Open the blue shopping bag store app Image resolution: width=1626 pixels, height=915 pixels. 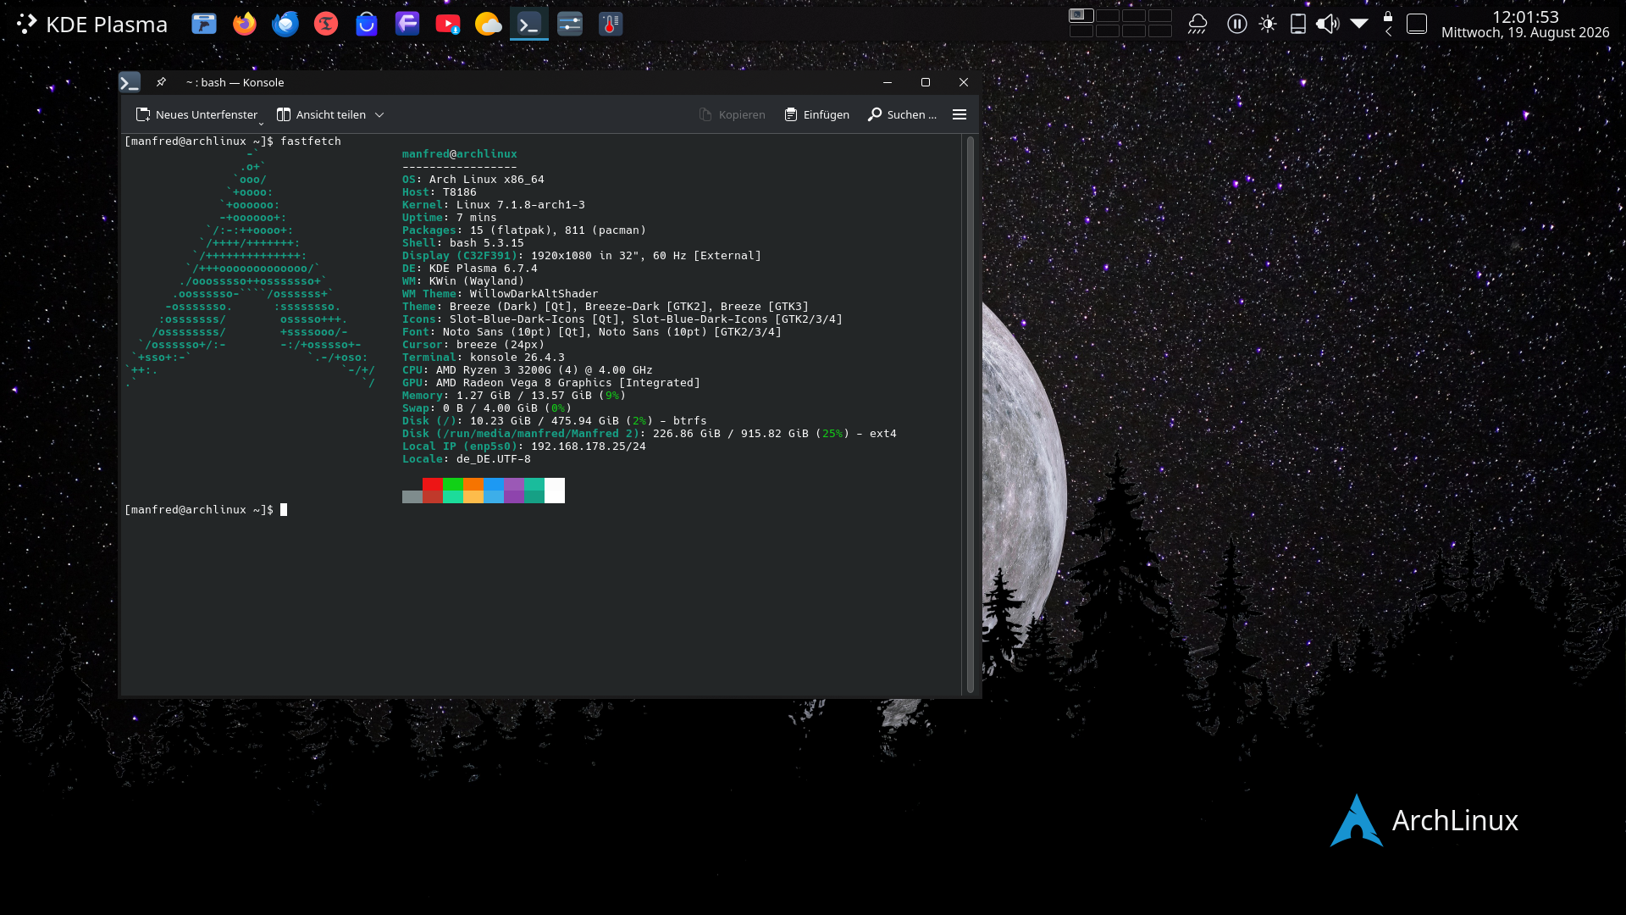tap(367, 24)
